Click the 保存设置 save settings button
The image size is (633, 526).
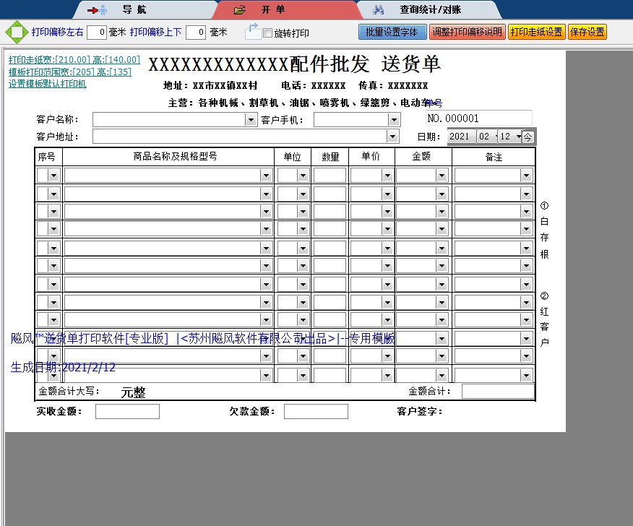click(587, 32)
